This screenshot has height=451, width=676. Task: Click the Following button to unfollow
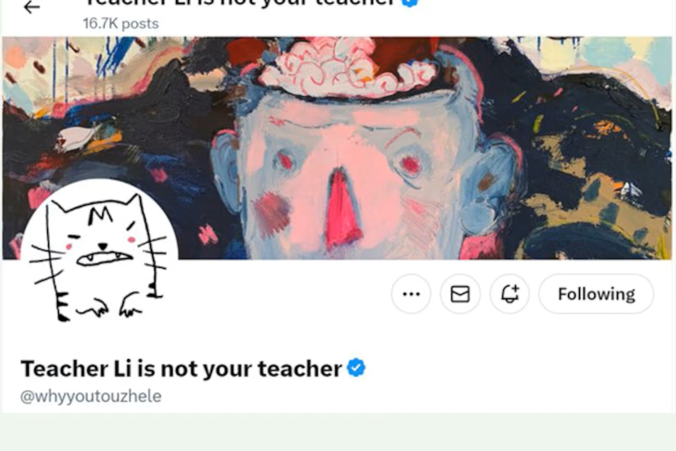click(x=596, y=294)
